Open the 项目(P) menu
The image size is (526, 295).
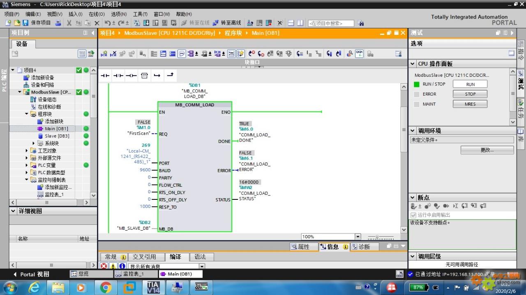click(12, 14)
